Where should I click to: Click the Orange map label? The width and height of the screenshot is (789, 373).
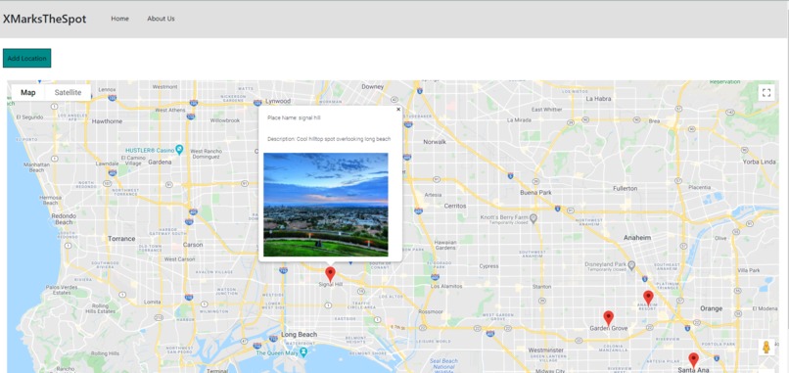click(x=711, y=308)
